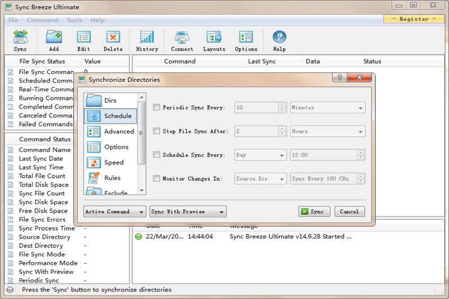Click the green Sync button in dialog

tap(314, 211)
